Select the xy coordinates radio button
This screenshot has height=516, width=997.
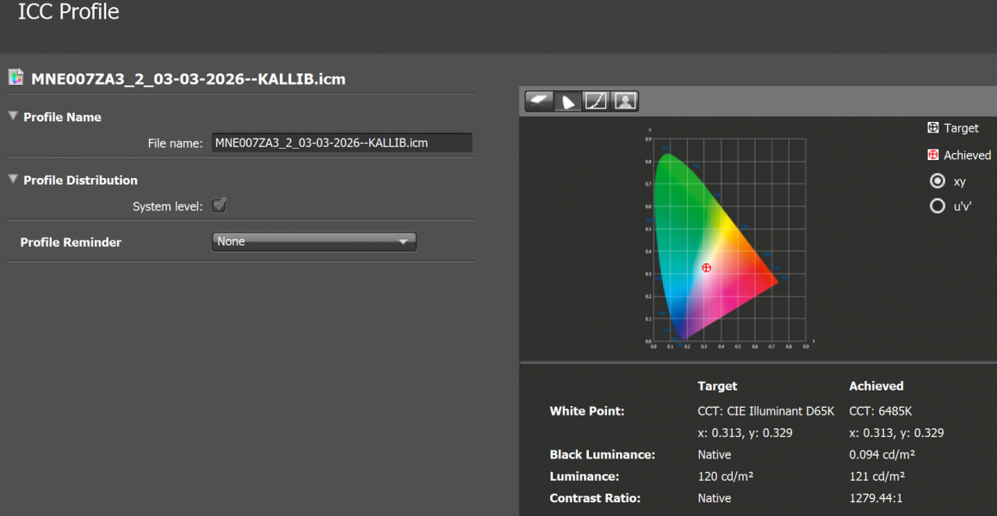point(938,181)
